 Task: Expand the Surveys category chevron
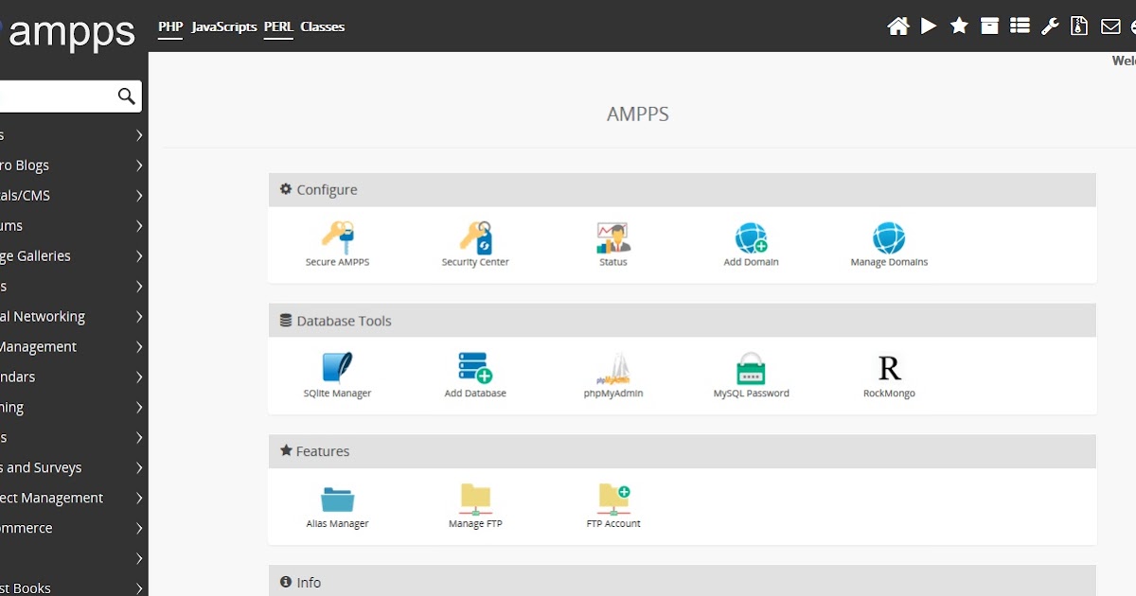[x=139, y=468]
